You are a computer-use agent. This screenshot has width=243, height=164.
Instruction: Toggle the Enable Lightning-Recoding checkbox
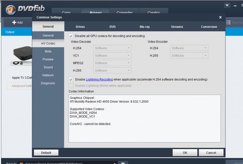[71, 79]
